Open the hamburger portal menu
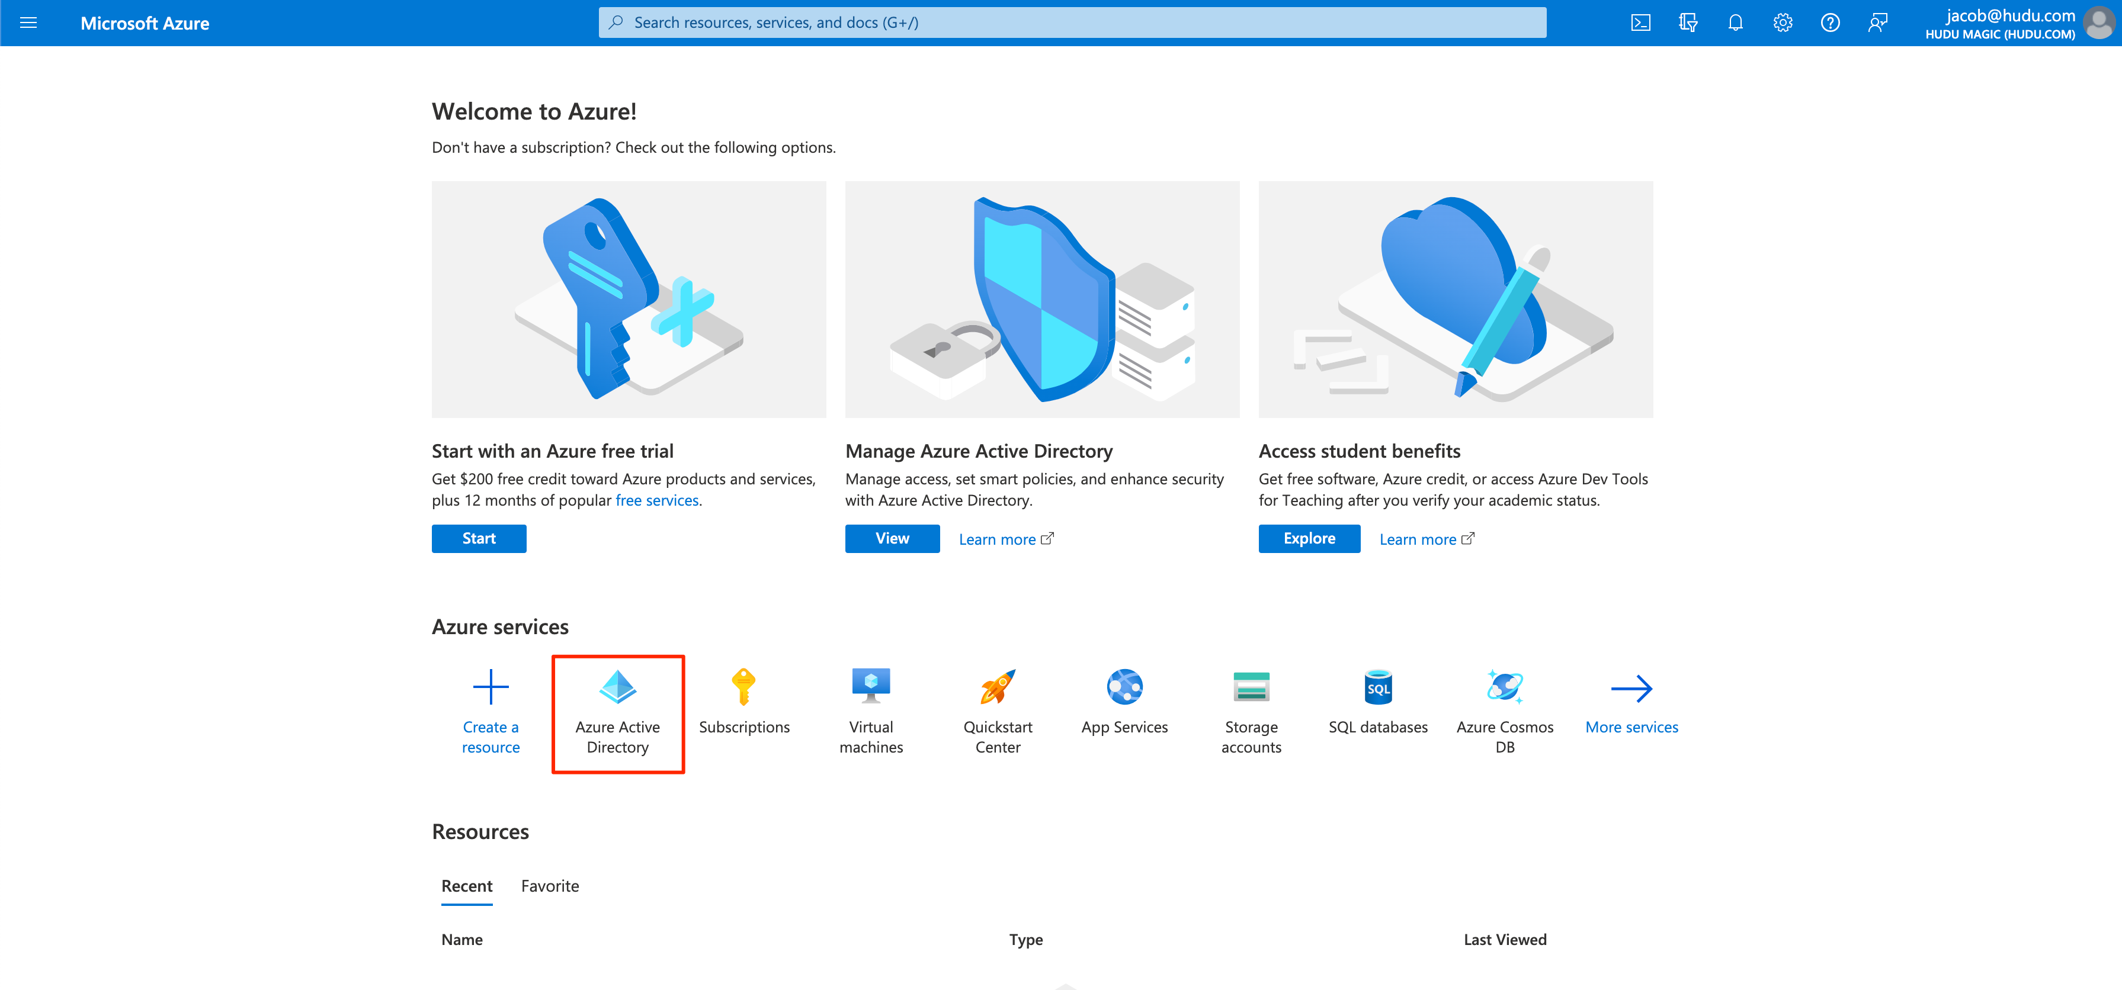The image size is (2122, 990). (28, 23)
